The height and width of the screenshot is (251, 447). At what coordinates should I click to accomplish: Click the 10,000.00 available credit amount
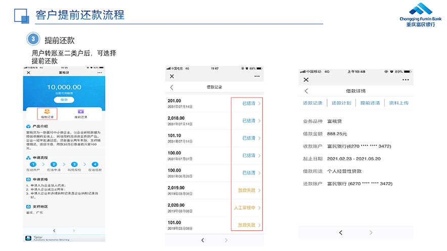click(64, 87)
